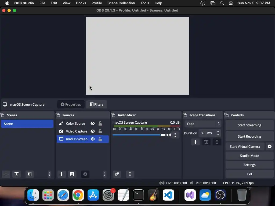275x206 pixels.
Task: Float the Controls dock icon
Action: (x=227, y=115)
